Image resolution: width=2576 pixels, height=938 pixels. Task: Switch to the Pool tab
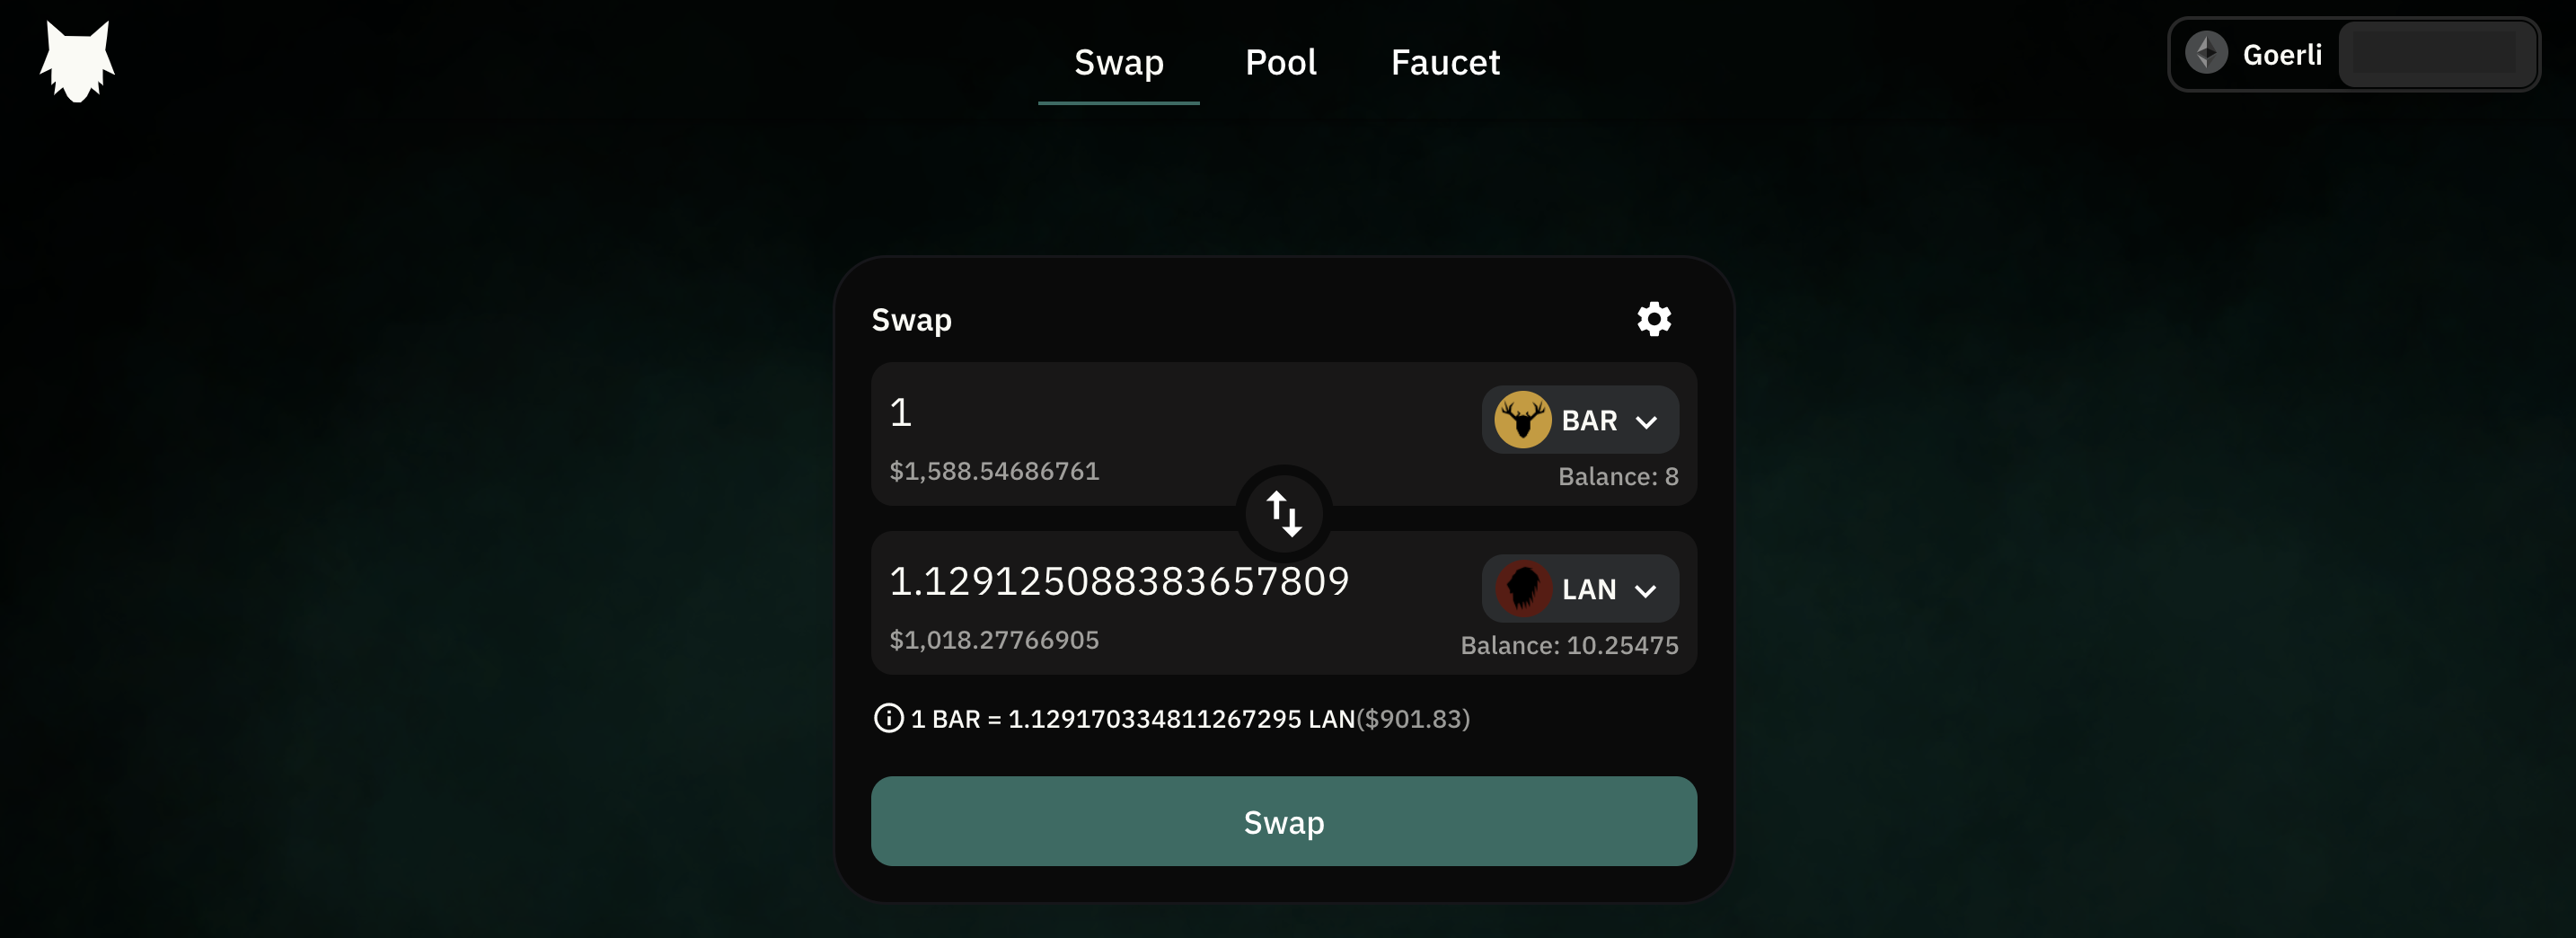pos(1281,62)
